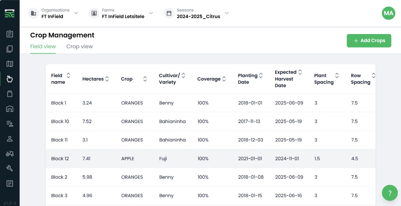The width and height of the screenshot is (401, 206).
Task: Switch to the Crop view tab
Action: (x=80, y=47)
